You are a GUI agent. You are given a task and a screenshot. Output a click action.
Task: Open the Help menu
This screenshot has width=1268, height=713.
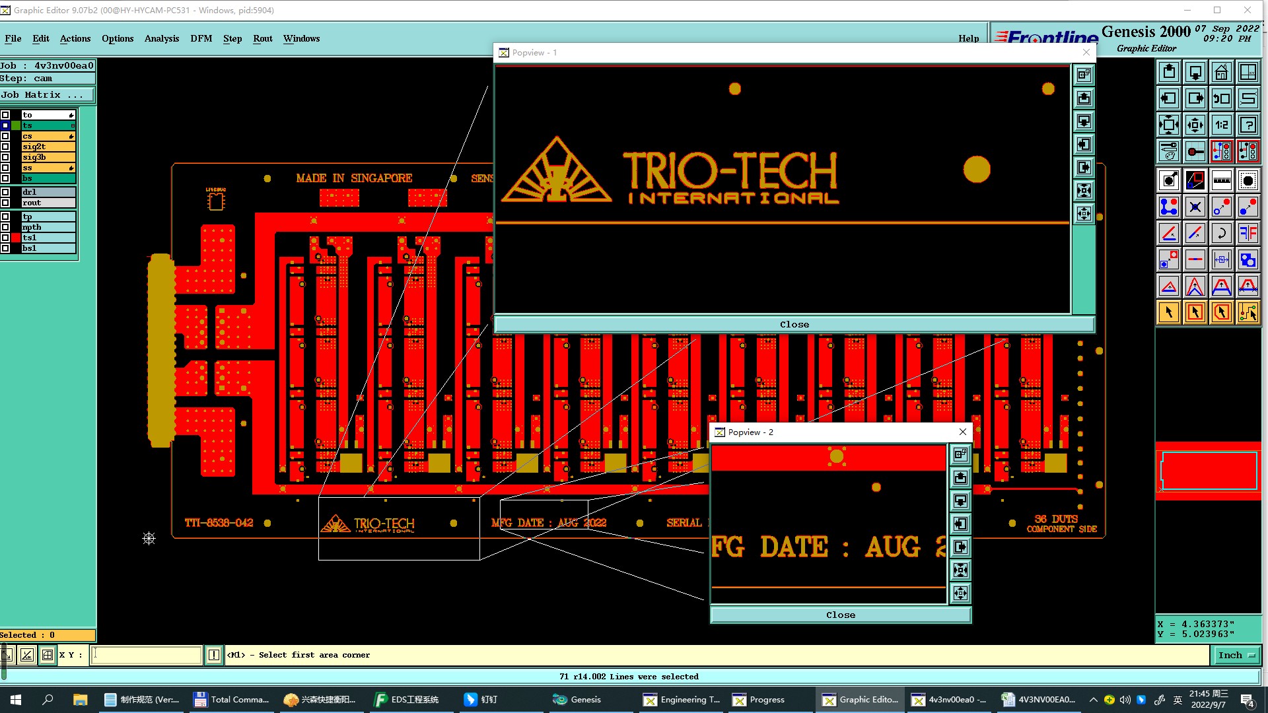coord(969,38)
